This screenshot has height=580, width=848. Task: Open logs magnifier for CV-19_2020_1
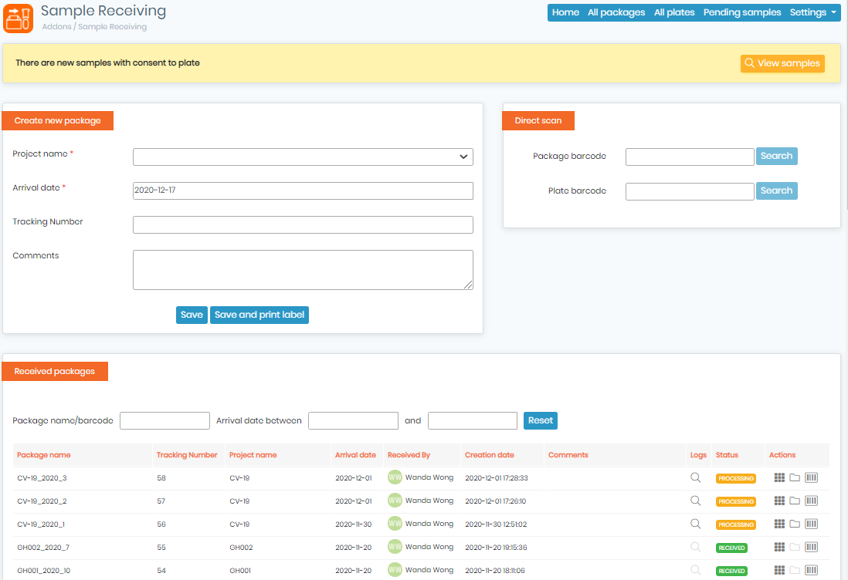696,524
